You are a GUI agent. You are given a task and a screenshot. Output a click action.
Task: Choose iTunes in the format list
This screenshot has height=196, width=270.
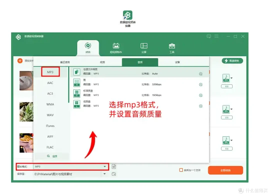pos(50,126)
